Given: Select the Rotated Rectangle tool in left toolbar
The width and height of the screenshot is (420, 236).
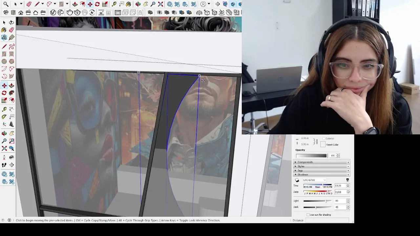Looking at the screenshot, I should pyautogui.click(x=11, y=54).
